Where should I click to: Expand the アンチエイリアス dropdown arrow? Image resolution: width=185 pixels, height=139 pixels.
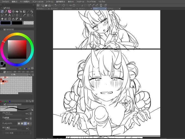point(31,123)
